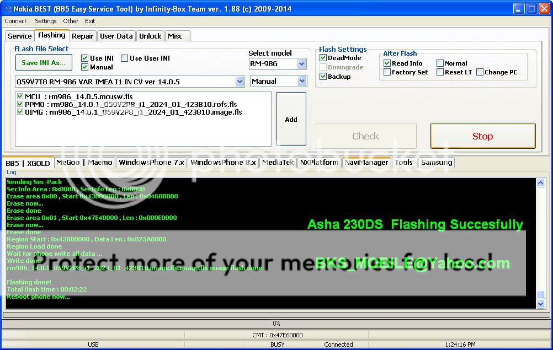This screenshot has height=350, width=553.
Task: Uncheck the MCU file checkbox
Action: click(20, 96)
